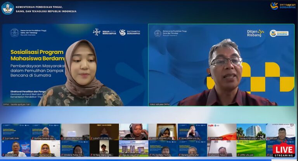The width and height of the screenshot is (298, 161).
Task: Select Ketut Adnyana's main video panel
Action: pos(222,65)
